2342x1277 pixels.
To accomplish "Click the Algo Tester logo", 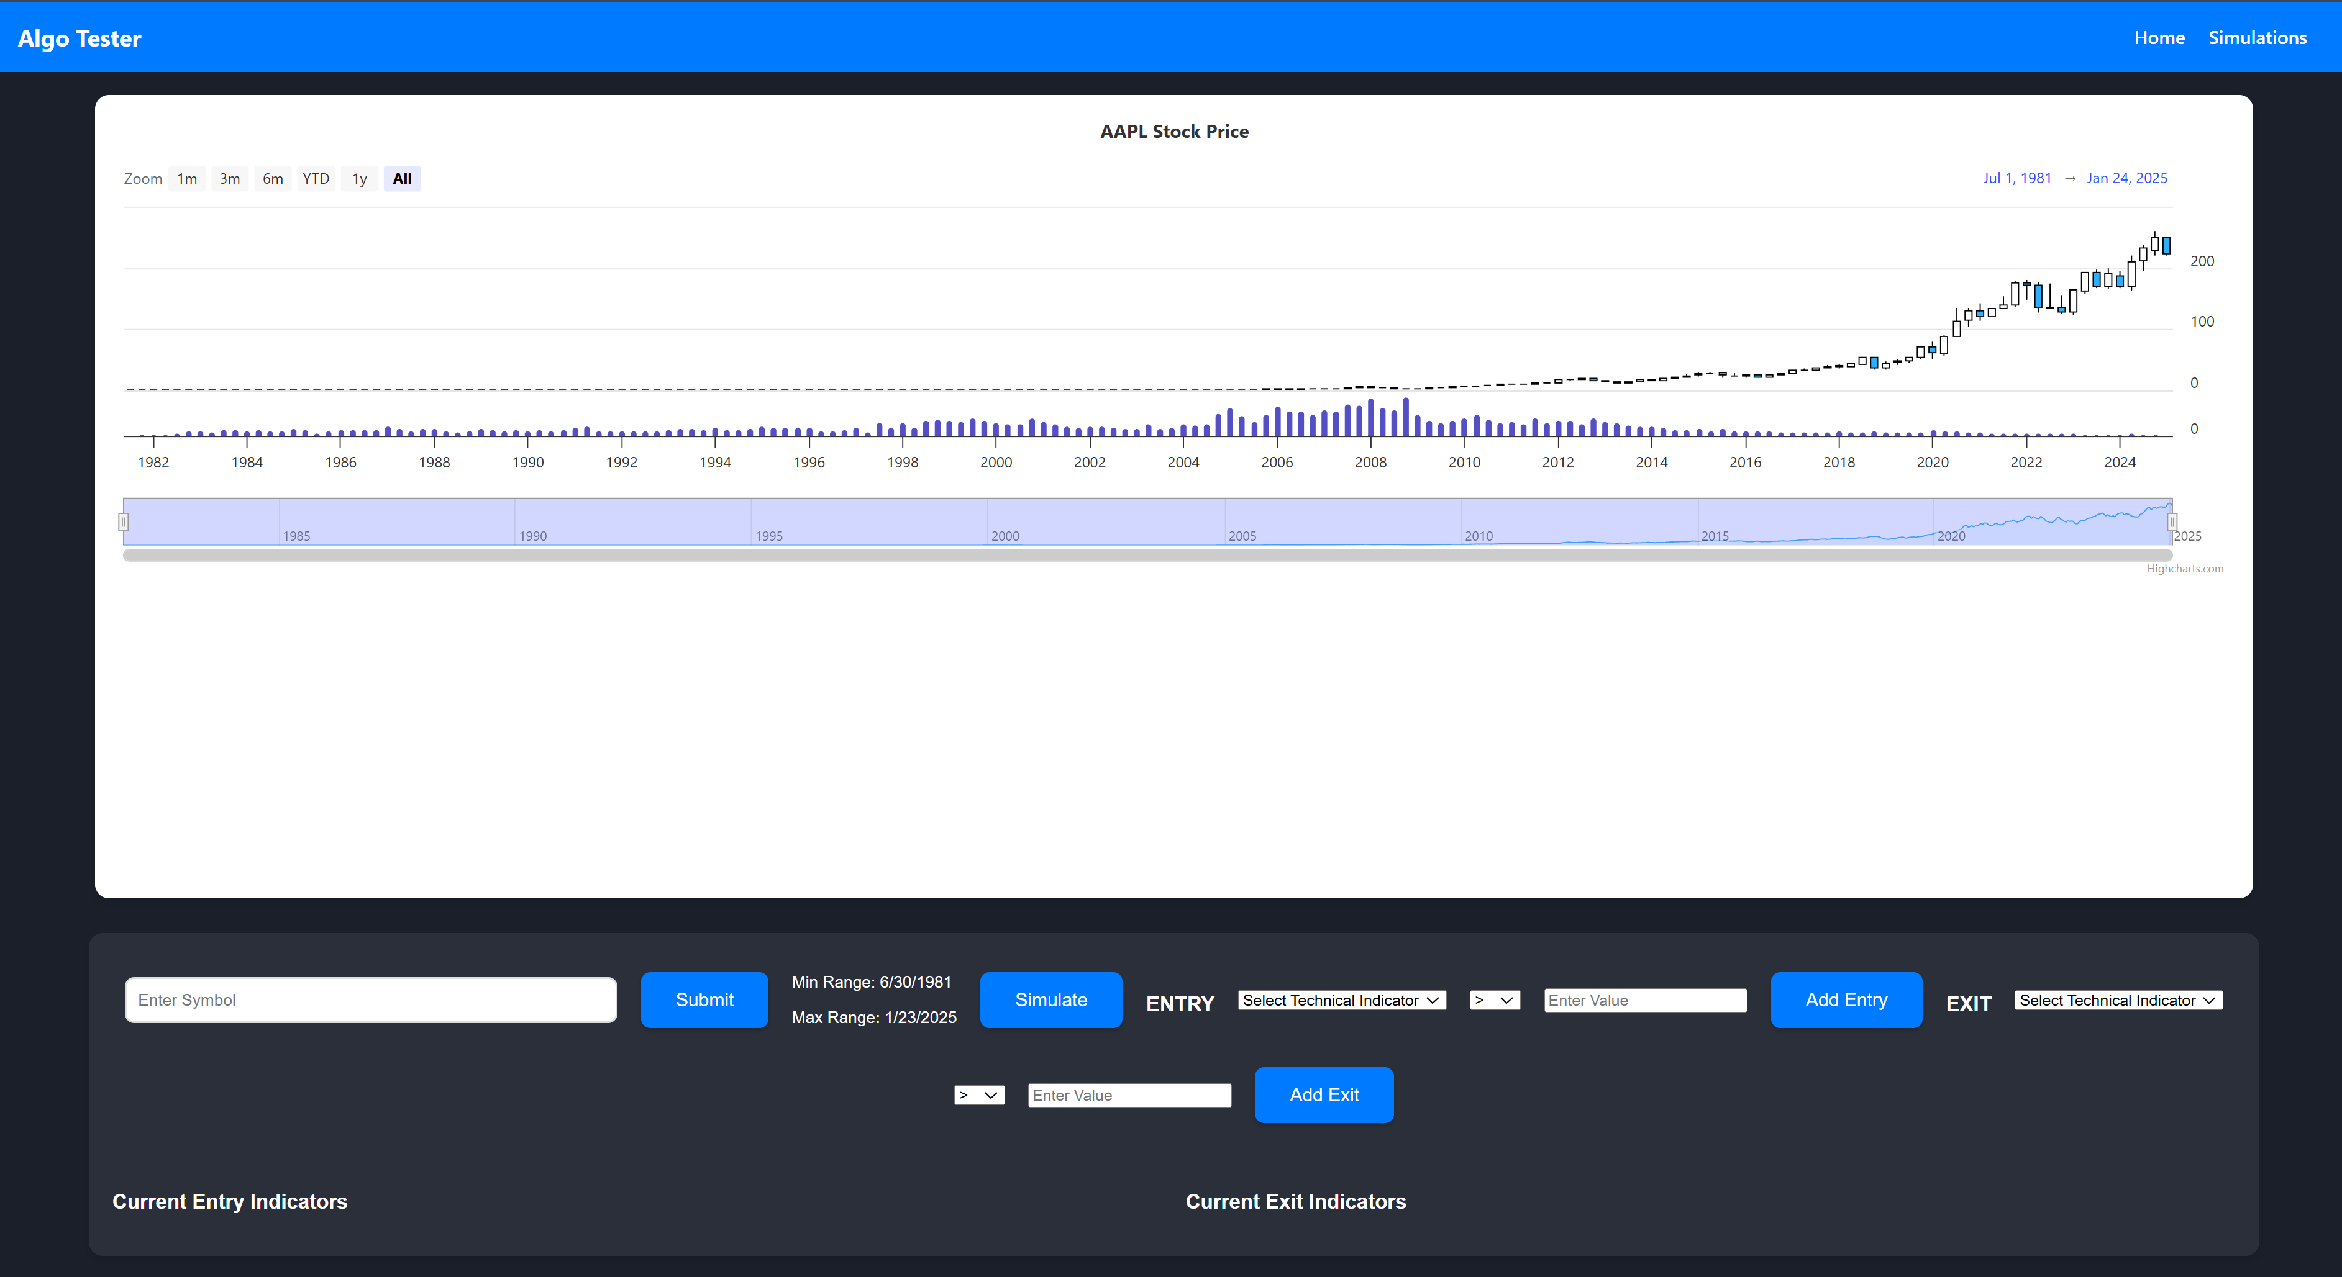I will [79, 38].
